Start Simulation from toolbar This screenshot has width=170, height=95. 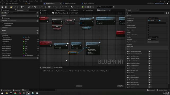click(75, 7)
